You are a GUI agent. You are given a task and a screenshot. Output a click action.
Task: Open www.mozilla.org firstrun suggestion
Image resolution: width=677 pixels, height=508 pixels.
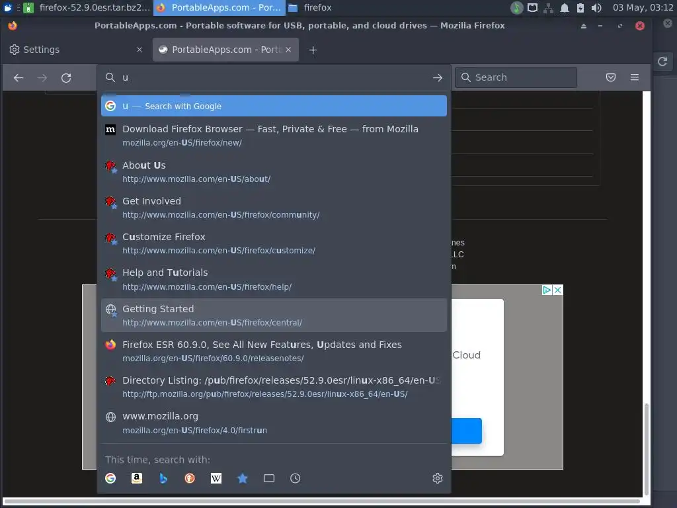[x=274, y=423]
